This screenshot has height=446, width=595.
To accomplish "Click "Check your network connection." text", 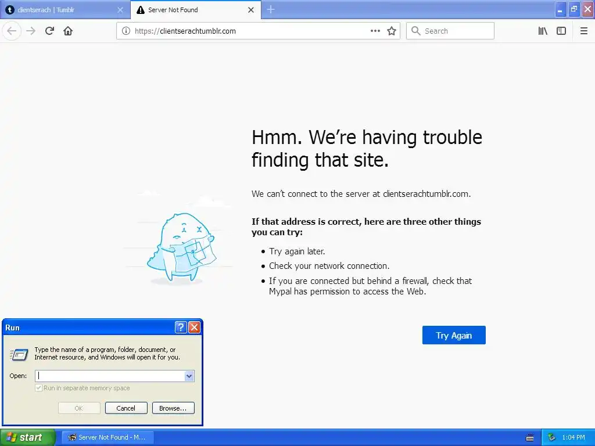I will point(329,266).
